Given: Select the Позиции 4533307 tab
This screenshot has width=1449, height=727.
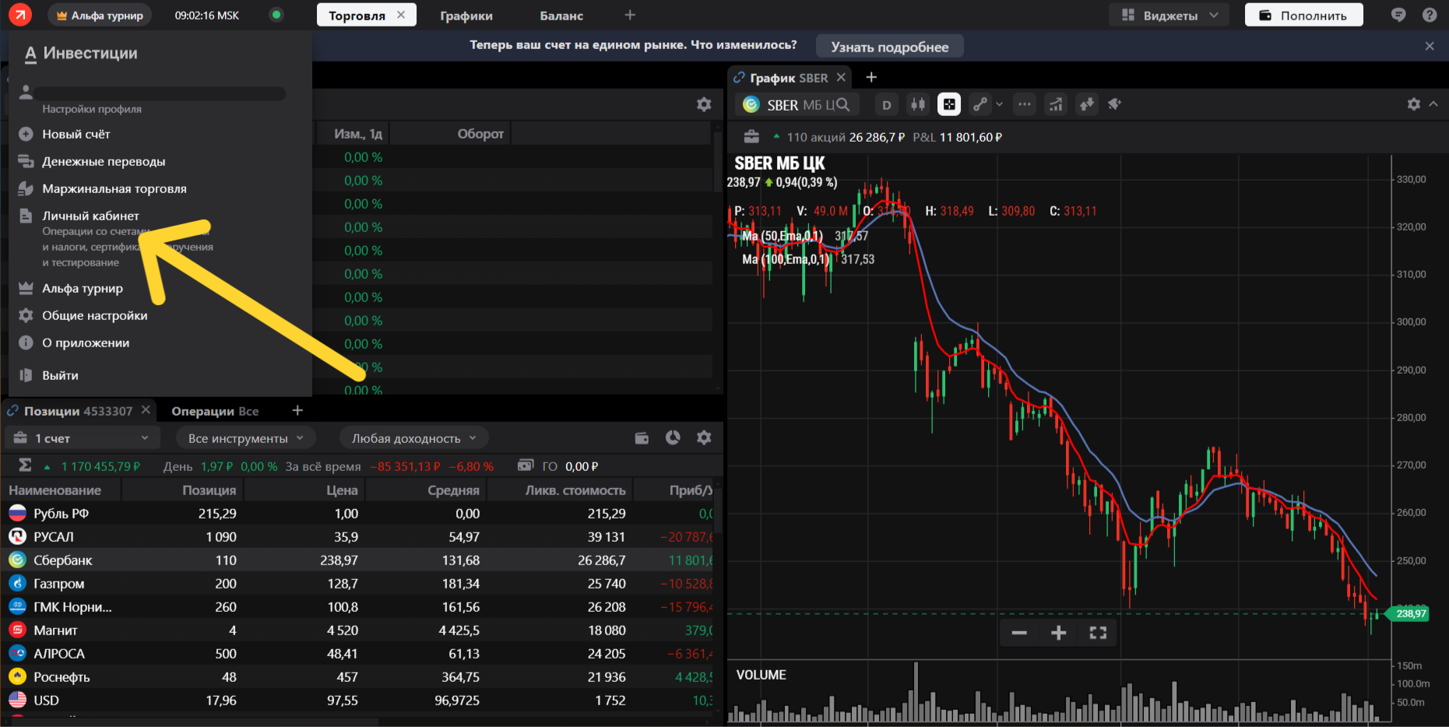Looking at the screenshot, I should pyautogui.click(x=78, y=411).
